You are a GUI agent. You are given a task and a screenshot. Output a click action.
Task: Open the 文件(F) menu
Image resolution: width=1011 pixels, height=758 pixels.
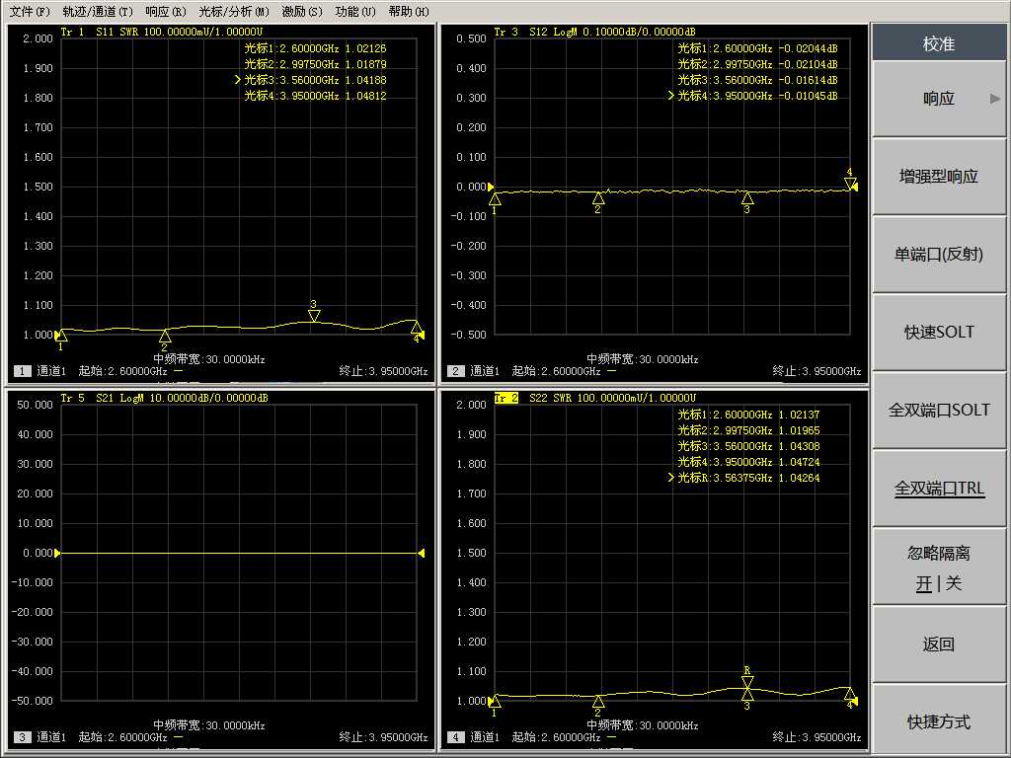pos(30,12)
